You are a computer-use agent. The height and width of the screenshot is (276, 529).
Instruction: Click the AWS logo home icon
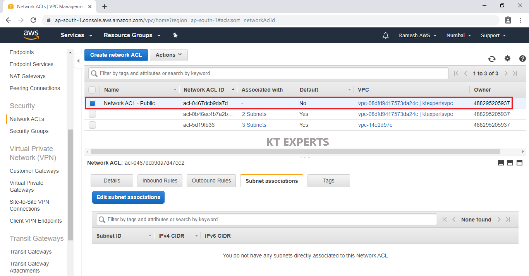point(31,35)
